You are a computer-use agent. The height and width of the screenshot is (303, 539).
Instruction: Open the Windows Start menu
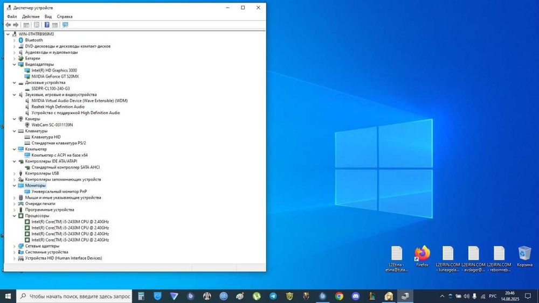click(x=8, y=296)
